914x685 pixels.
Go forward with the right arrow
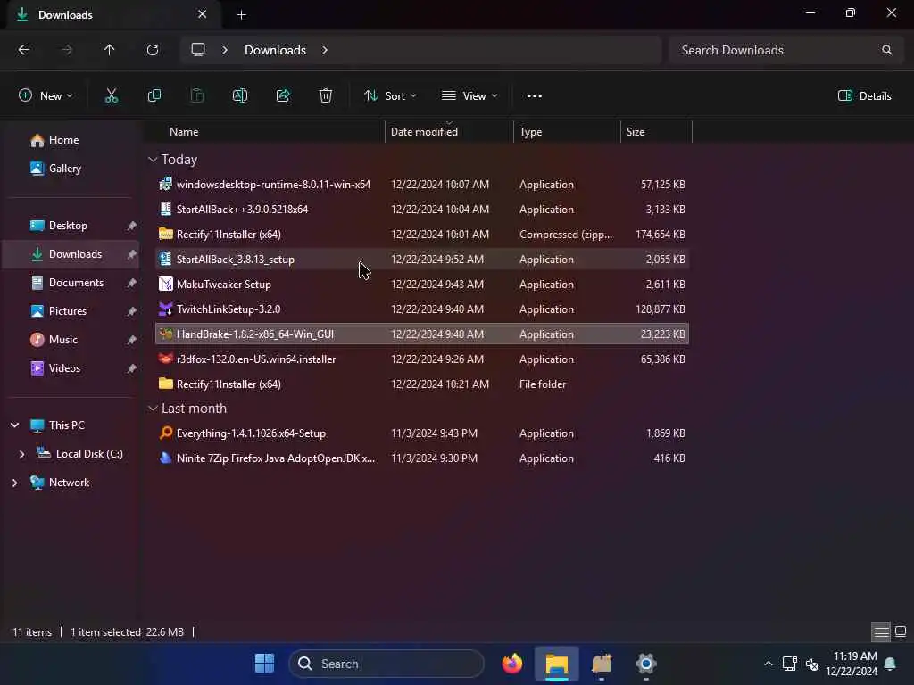[x=66, y=50]
